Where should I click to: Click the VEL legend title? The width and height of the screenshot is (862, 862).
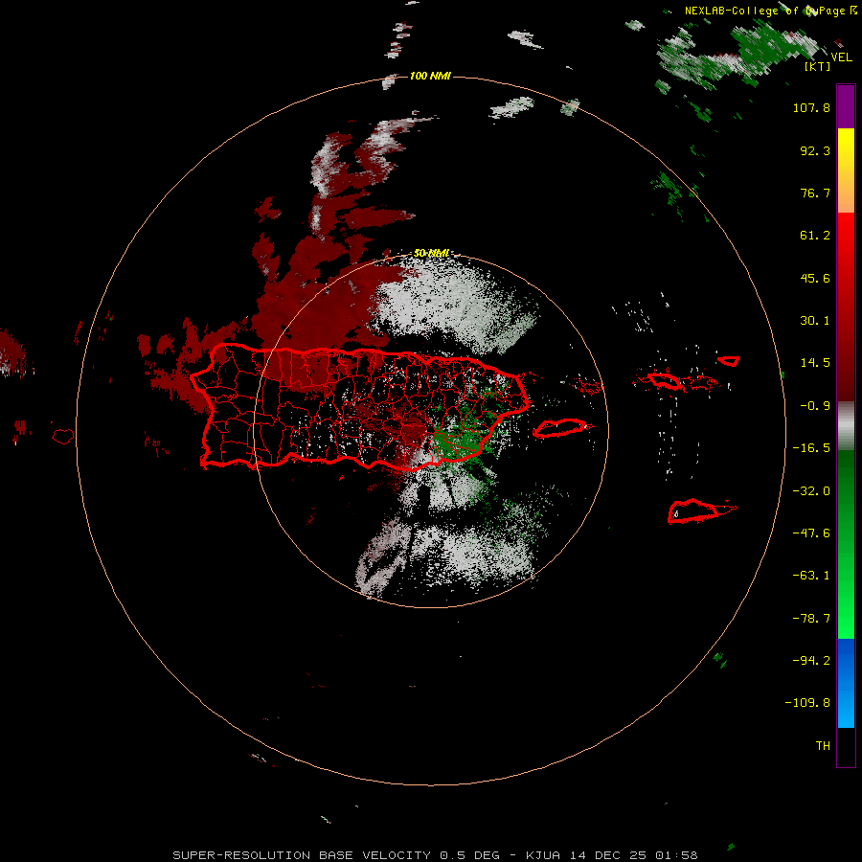[x=841, y=57]
